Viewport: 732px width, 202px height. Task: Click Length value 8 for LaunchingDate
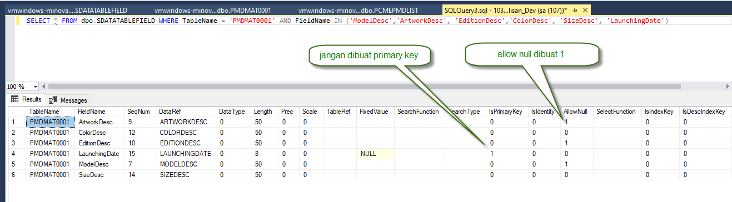click(264, 154)
